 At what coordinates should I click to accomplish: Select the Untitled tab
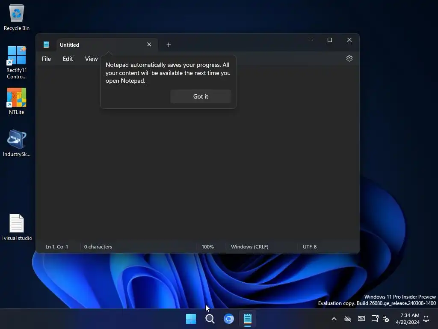click(107, 45)
